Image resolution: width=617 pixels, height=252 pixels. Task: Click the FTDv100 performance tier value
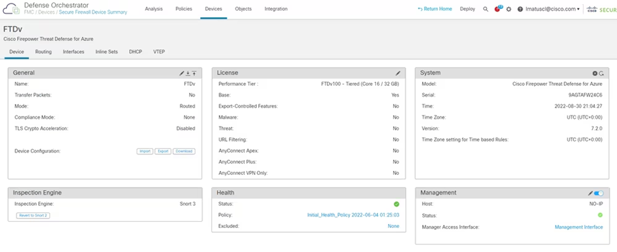tap(360, 84)
